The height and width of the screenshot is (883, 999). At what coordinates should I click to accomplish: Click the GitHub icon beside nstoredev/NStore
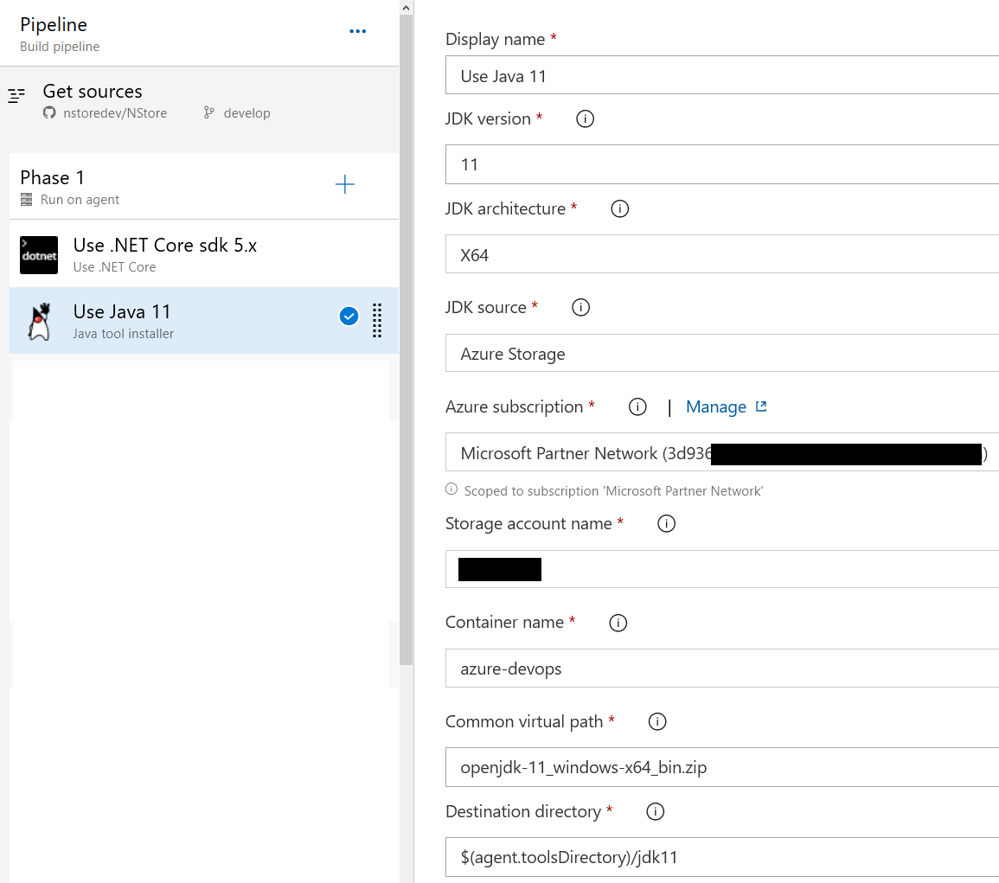[49, 112]
